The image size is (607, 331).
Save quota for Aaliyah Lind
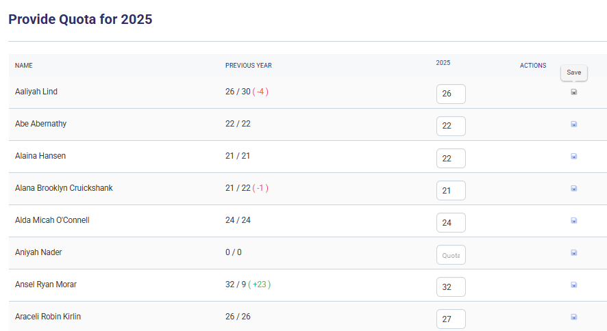point(573,92)
